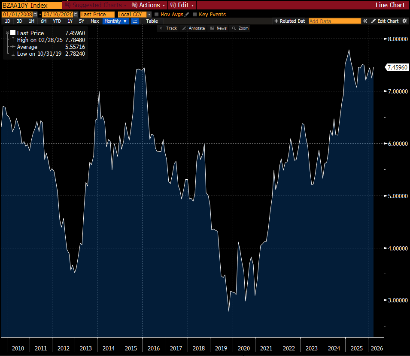Viewport: 410px width, 356px height.
Task: Click the 7.00000 y-axis label
Action: [398, 91]
